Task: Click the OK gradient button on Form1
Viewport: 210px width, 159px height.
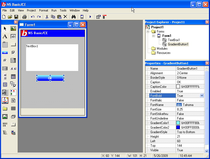Action: 50,78
